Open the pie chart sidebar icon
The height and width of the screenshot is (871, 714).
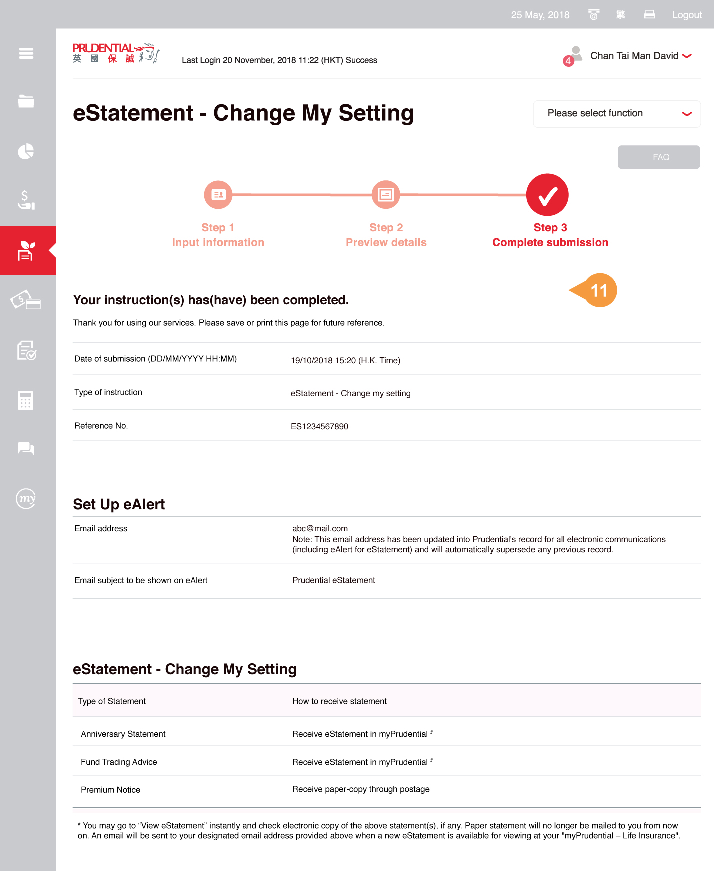(x=26, y=151)
